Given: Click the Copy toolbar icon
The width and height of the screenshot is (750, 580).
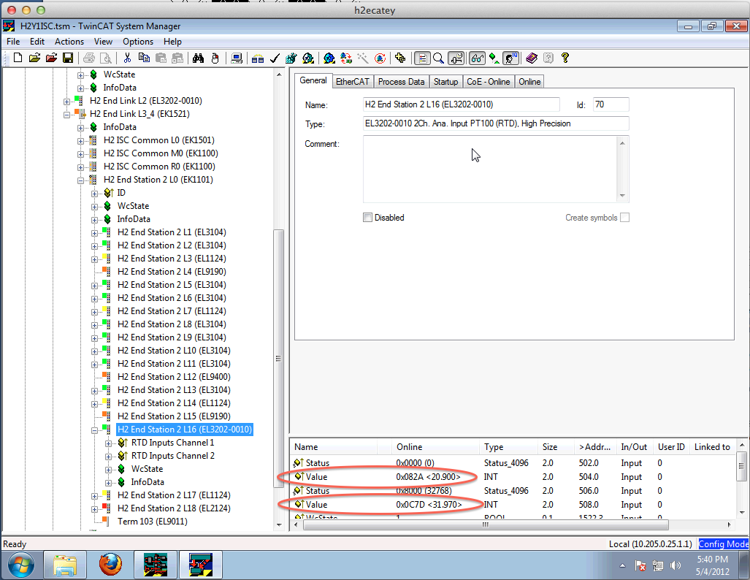Looking at the screenshot, I should [143, 58].
